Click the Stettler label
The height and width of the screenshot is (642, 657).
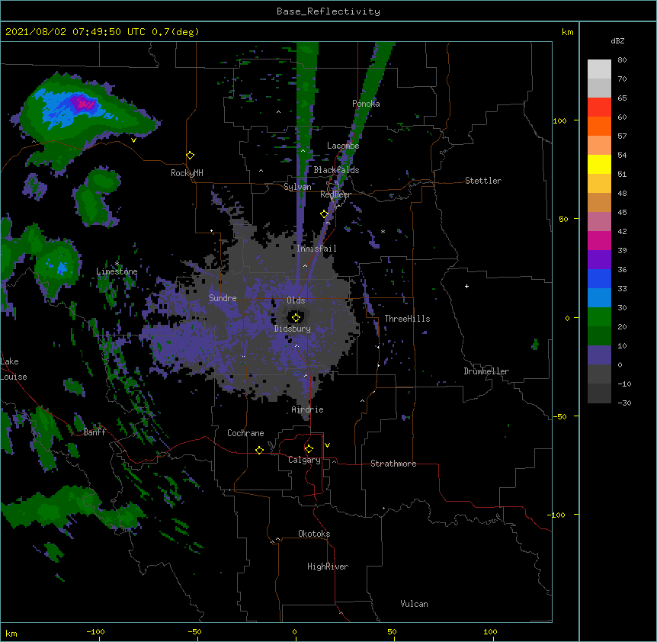483,181
